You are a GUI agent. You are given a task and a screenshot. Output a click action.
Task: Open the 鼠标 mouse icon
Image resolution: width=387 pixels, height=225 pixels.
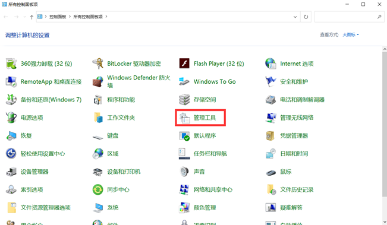(x=270, y=172)
